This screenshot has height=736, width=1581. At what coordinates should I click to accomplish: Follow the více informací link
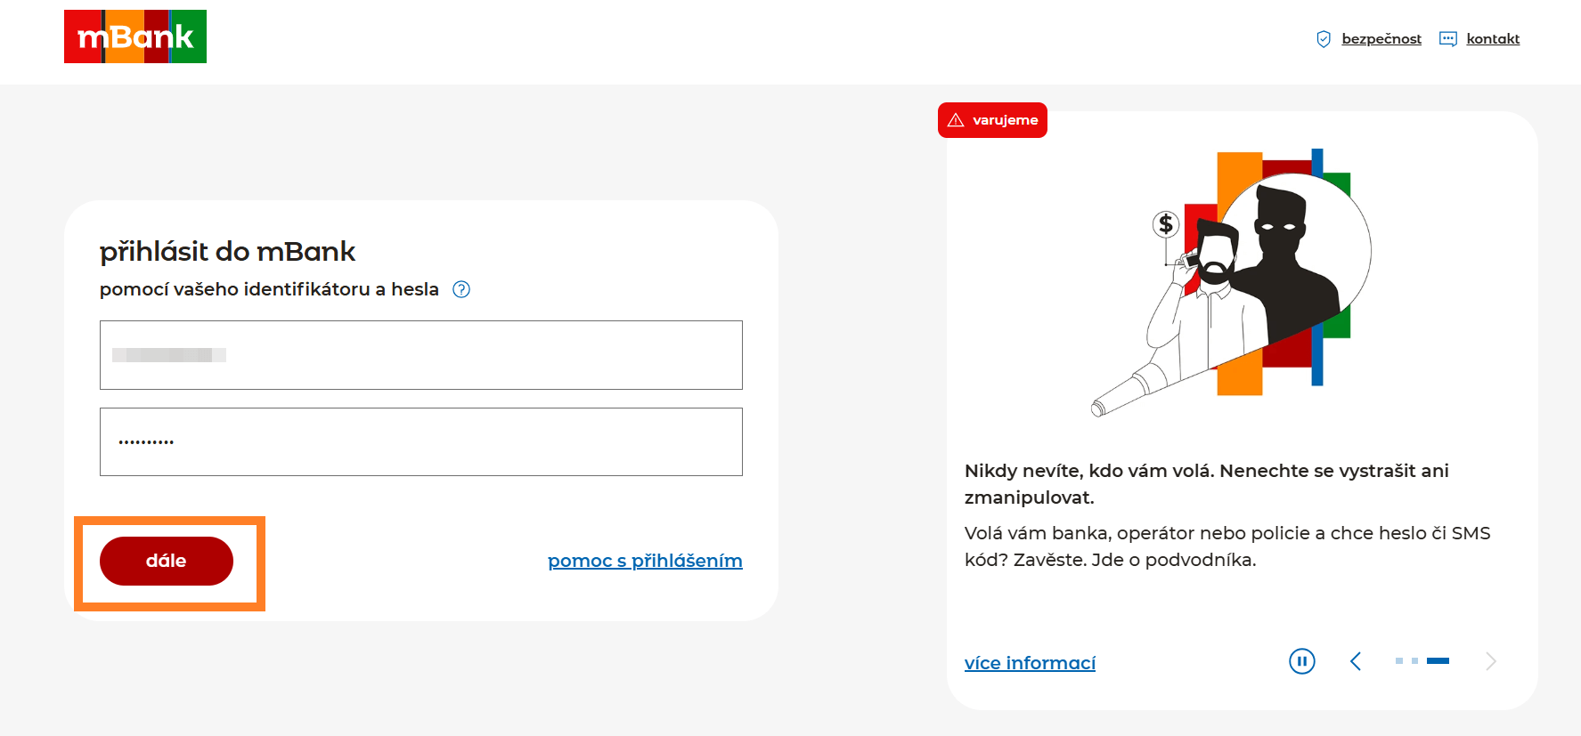(1030, 663)
